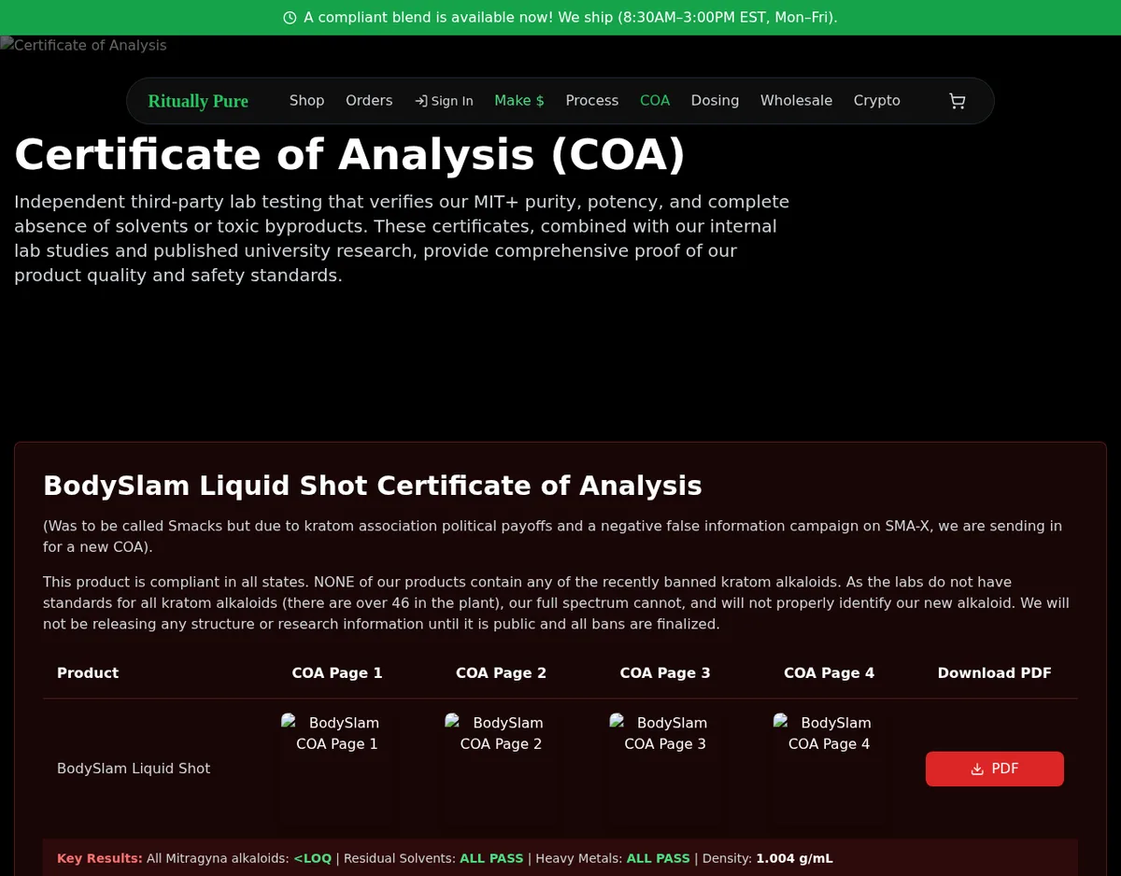Select the COA nav item
This screenshot has width=1121, height=876.
click(655, 101)
